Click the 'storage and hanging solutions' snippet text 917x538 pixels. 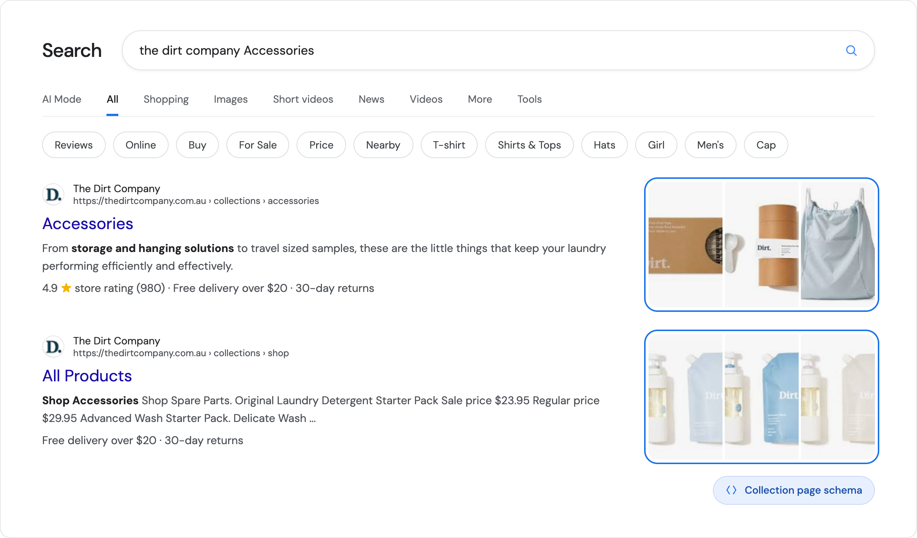152,248
